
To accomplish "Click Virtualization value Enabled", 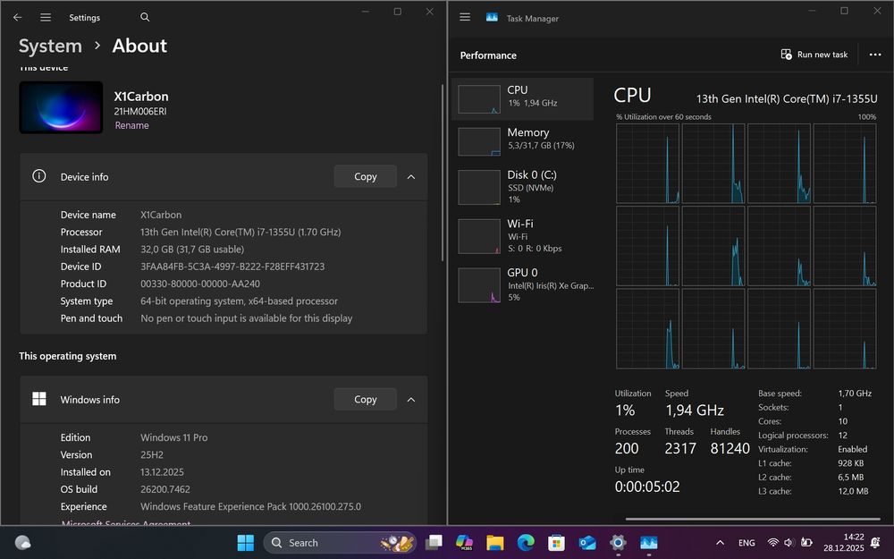I will click(852, 450).
